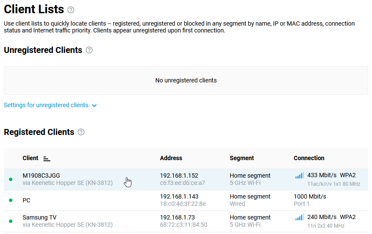Click Wi-Fi signal bars for Samsung TV
372x234 pixels.
pyautogui.click(x=299, y=217)
